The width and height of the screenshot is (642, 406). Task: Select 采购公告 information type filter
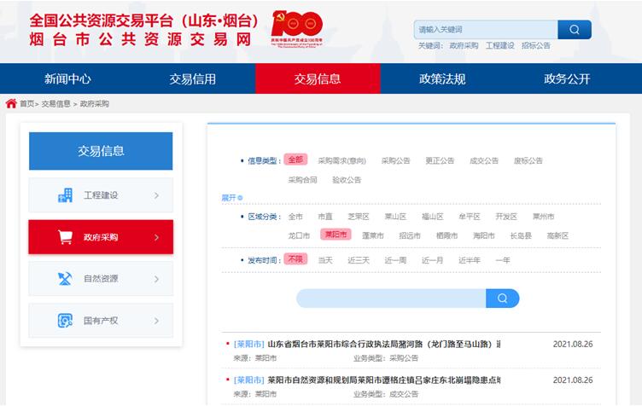tap(395, 160)
